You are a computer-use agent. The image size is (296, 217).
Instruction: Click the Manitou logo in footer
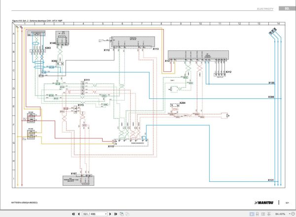pyautogui.click(x=264, y=203)
